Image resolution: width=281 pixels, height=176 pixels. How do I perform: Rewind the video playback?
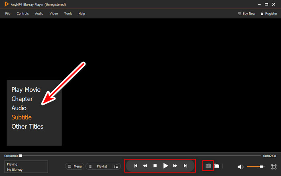[145, 166]
